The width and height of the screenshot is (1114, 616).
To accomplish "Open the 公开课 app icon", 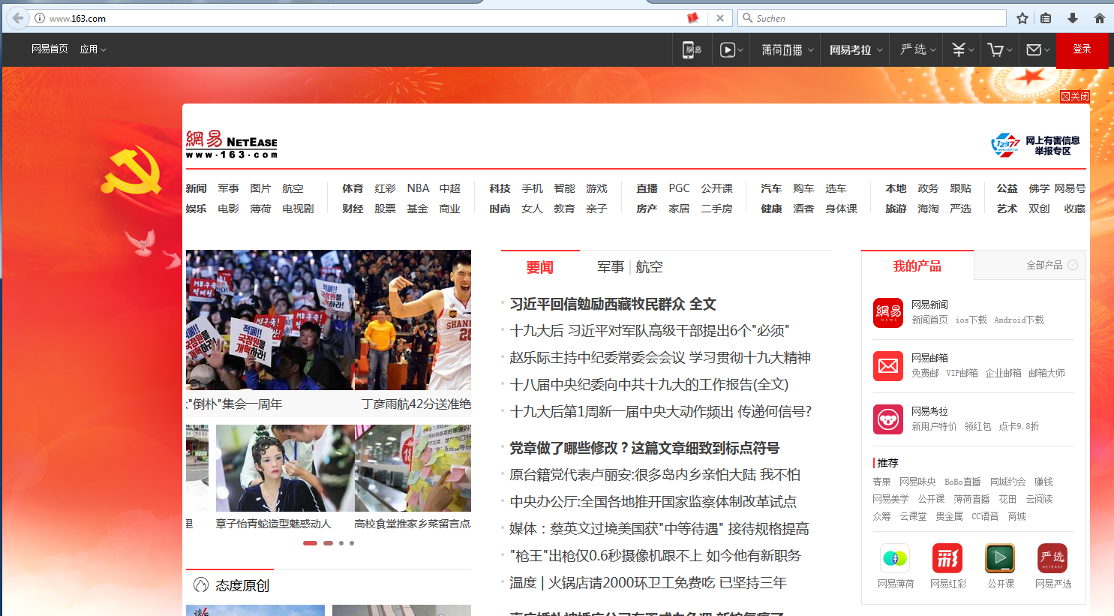I will click(1000, 558).
